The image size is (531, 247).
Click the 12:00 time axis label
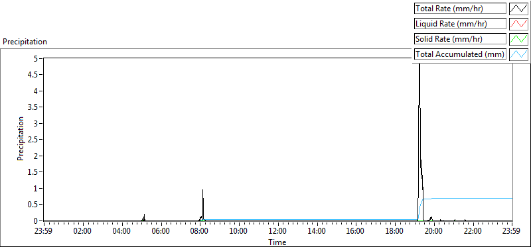[278, 232]
